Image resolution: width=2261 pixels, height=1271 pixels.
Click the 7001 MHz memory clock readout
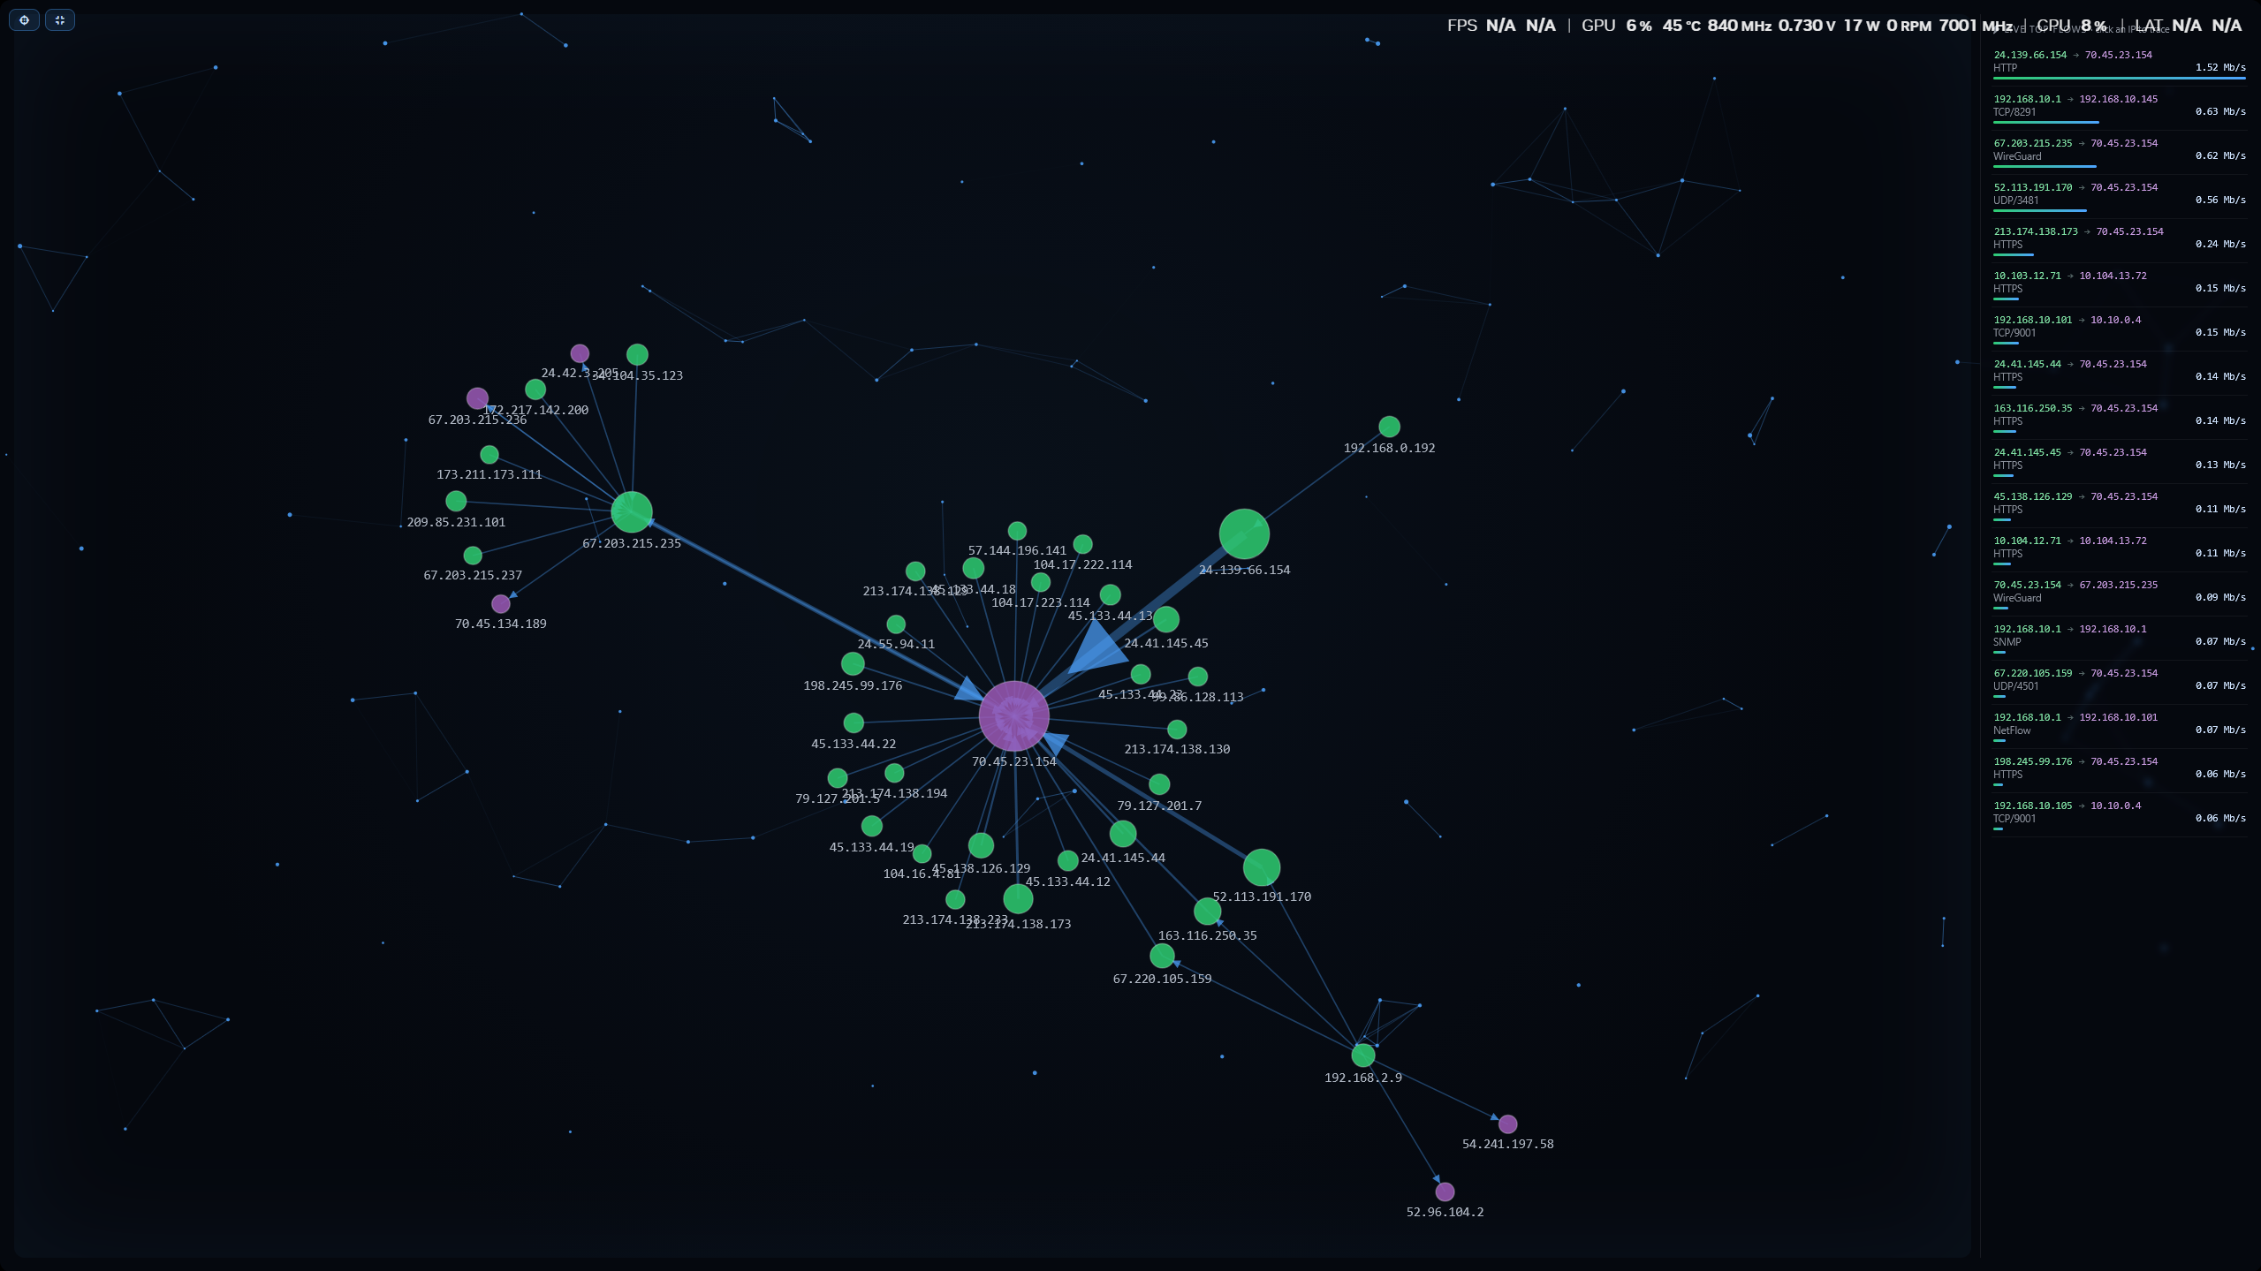tap(1976, 26)
